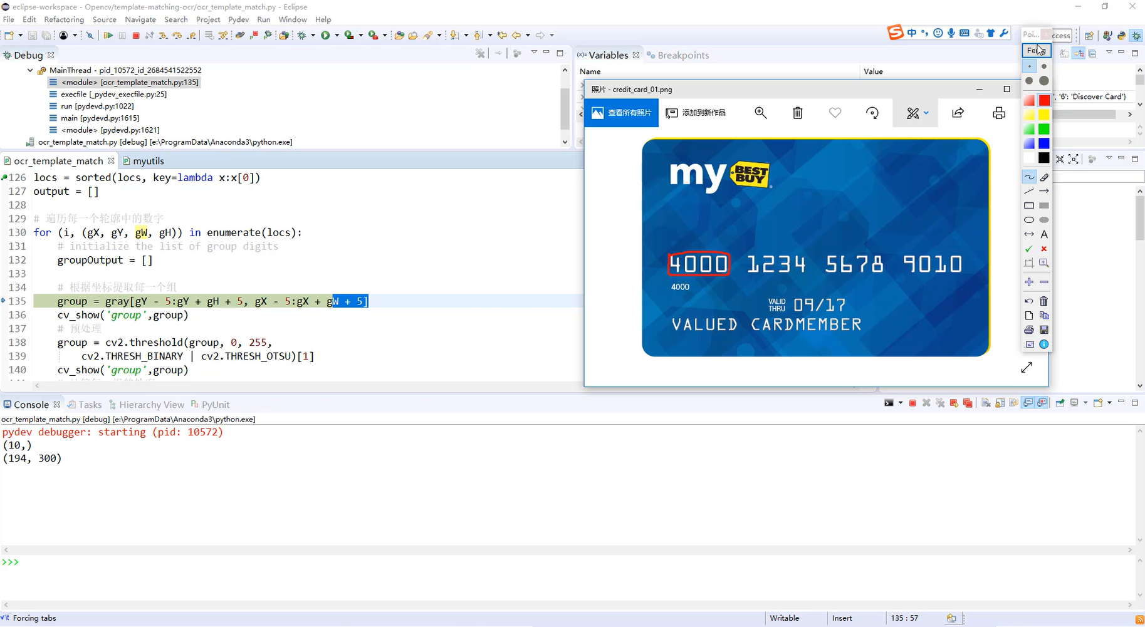Share the photo from the Photos toolbar
The width and height of the screenshot is (1145, 627).
[958, 113]
